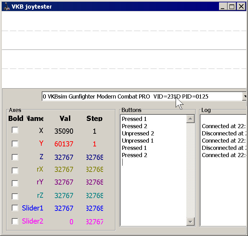Image resolution: width=248 pixels, height=236 pixels.
Task: Click the 'Unpressed 1' entry in Buttons list
Action: 137,141
